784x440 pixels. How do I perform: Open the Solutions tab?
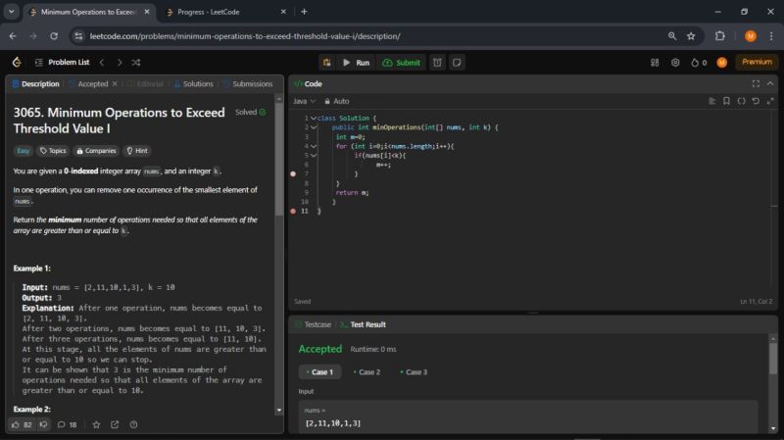193,84
